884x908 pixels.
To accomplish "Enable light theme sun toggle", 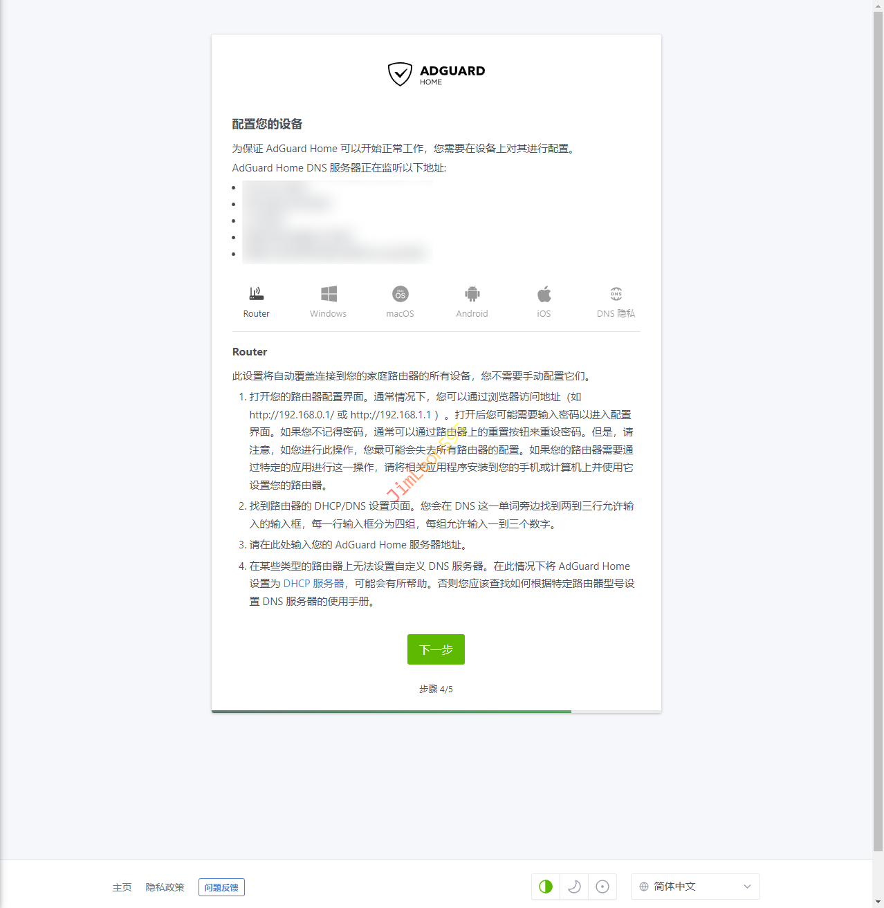I will (602, 887).
